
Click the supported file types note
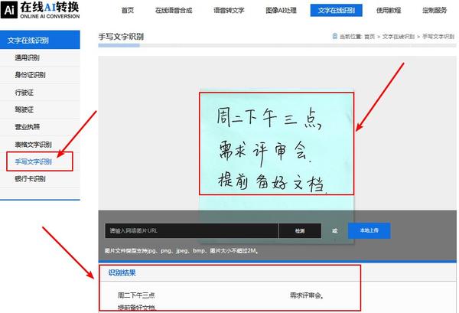pos(181,251)
